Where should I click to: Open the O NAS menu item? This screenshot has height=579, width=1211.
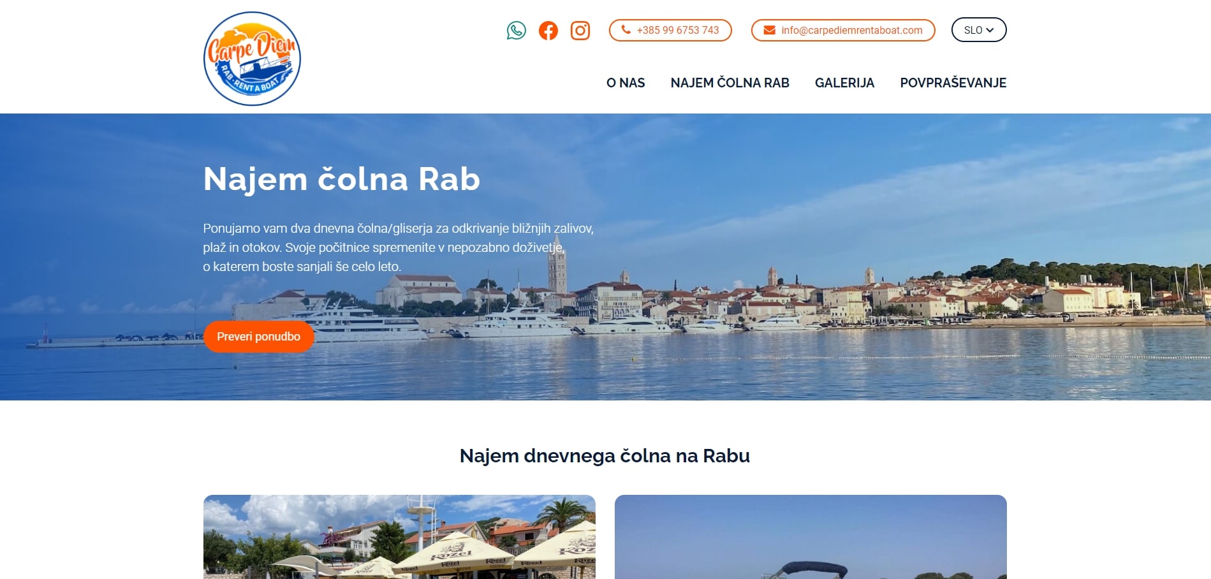point(626,83)
